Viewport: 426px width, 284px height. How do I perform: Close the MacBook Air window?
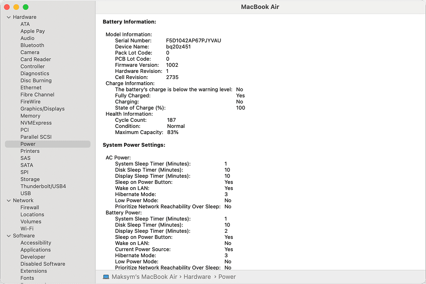pyautogui.click(x=7, y=7)
